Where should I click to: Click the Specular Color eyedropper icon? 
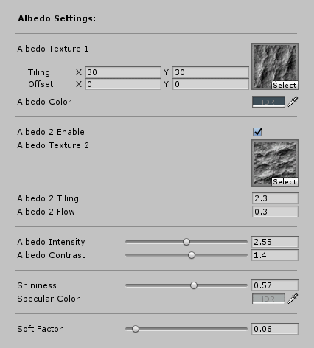293,299
